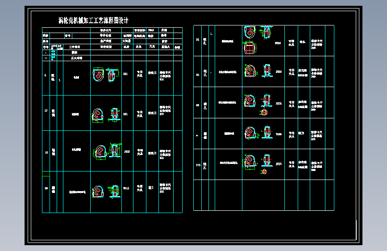
Task: Click the top view sketch in right table's first row
Action: (250, 32)
